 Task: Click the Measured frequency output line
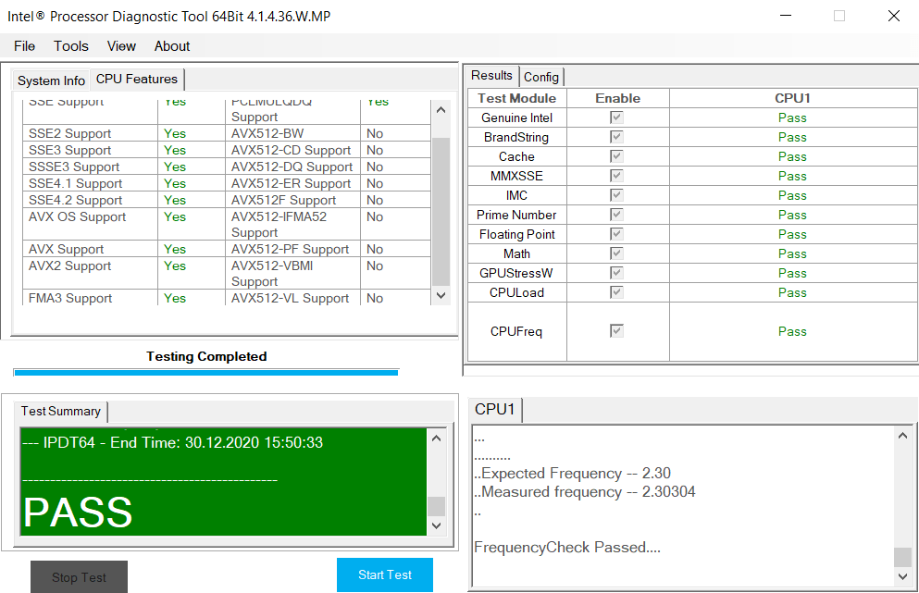click(585, 491)
